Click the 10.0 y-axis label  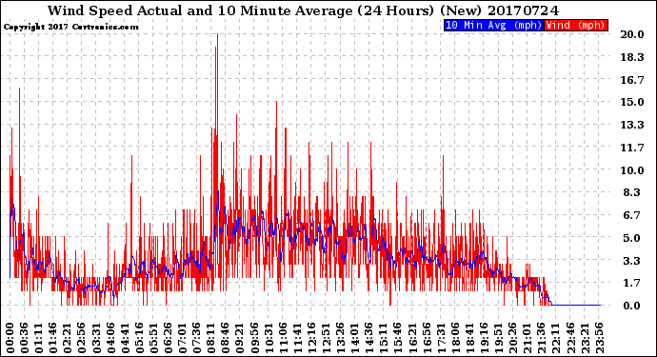click(632, 170)
